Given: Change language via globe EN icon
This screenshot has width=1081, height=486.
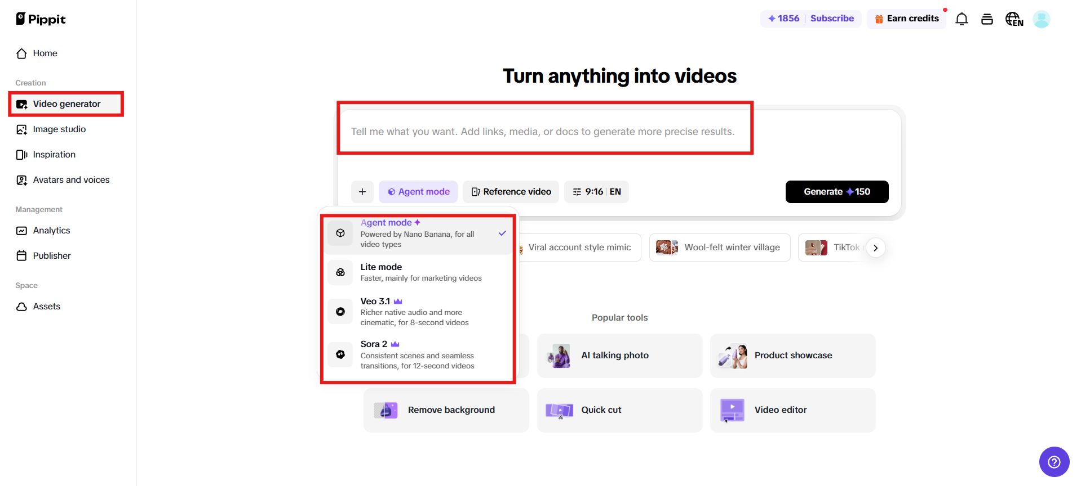Looking at the screenshot, I should 1014,19.
